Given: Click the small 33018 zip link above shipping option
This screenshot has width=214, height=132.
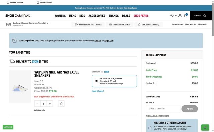Looking at the screenshot, I should click(x=106, y=72).
